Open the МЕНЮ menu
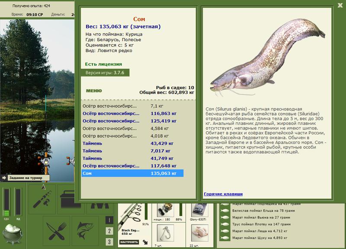 pos(94,91)
